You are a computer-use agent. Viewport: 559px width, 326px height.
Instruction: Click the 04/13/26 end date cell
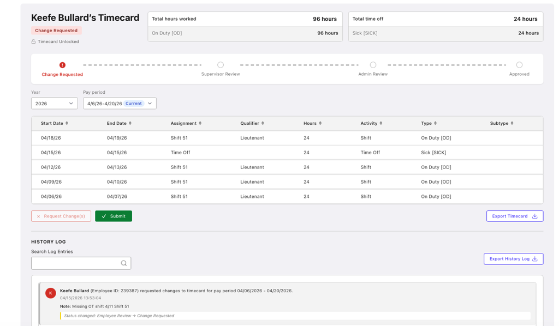(x=117, y=167)
